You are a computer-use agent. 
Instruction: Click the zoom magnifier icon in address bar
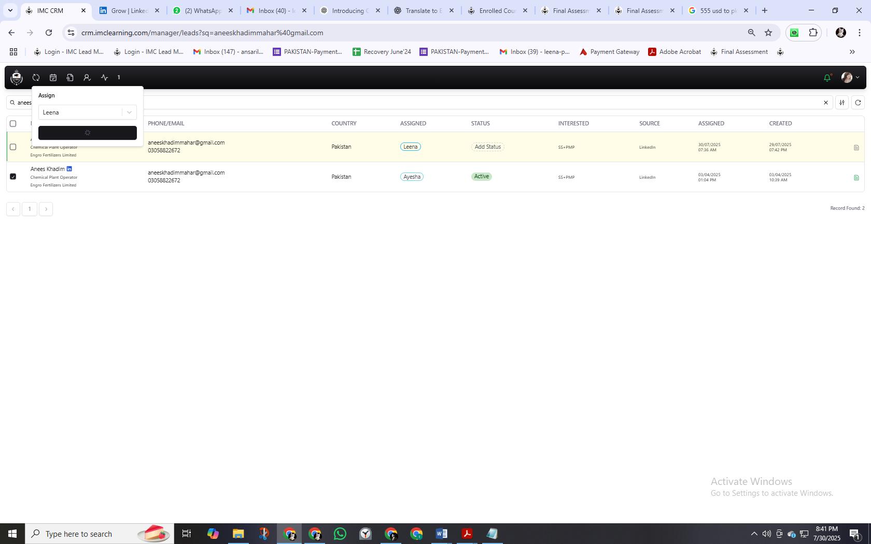click(x=751, y=33)
